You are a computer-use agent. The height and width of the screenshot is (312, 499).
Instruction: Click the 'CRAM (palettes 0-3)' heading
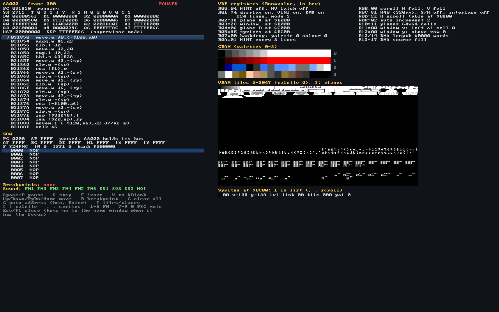pyautogui.click(x=248, y=47)
